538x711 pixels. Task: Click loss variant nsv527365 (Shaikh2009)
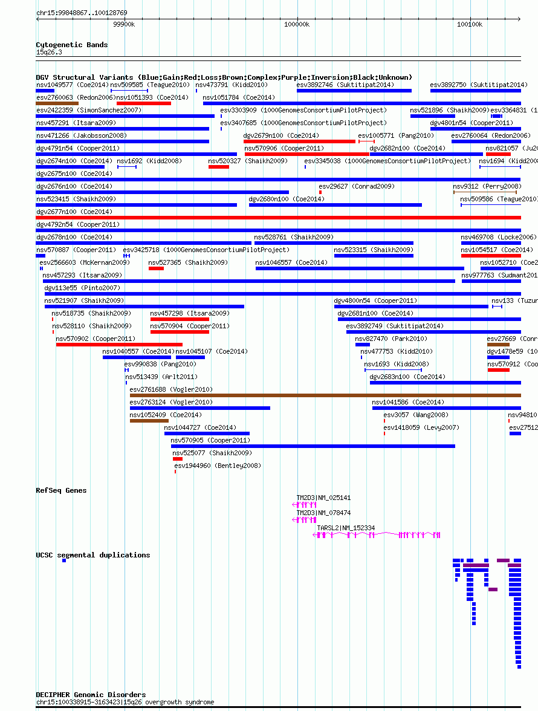point(156,268)
